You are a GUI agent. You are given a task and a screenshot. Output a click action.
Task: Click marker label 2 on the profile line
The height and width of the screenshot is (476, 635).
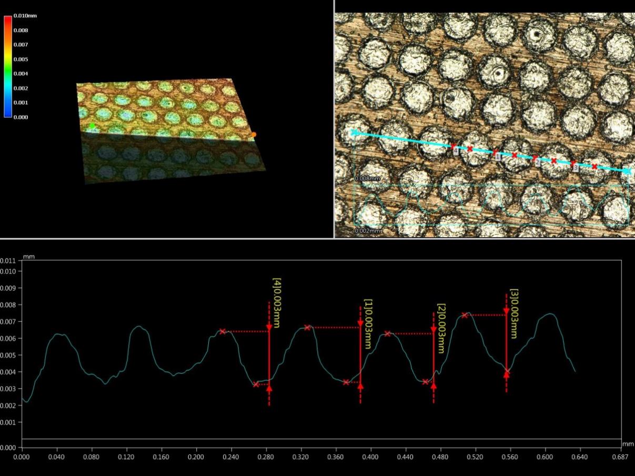(537, 163)
